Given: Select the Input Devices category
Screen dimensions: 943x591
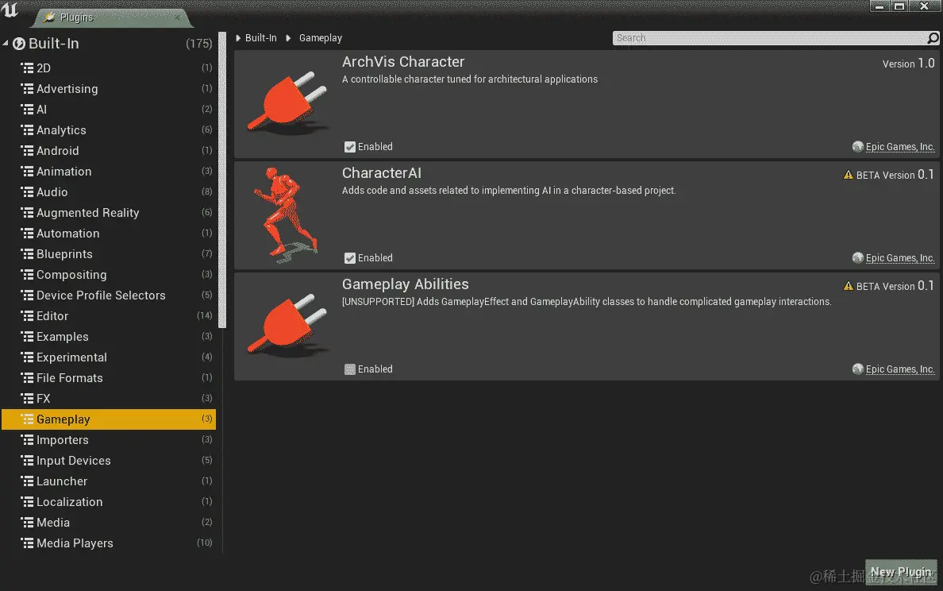Looking at the screenshot, I should pyautogui.click(x=108, y=461).
